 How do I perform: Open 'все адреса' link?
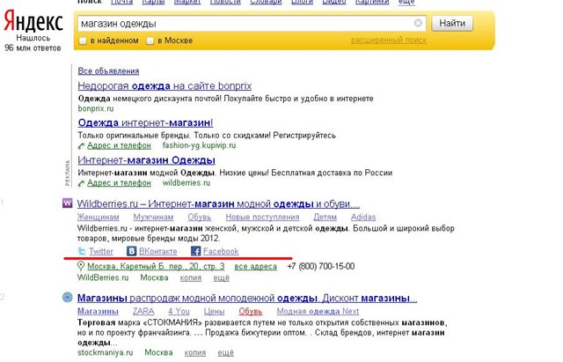(x=256, y=266)
